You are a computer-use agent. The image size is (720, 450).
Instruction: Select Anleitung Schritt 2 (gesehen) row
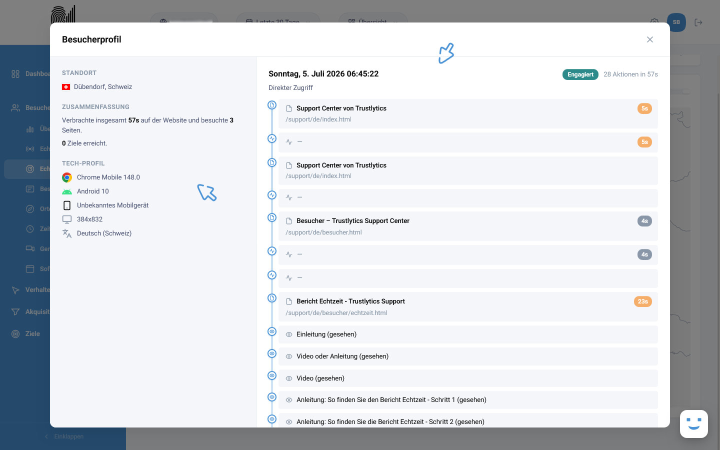pyautogui.click(x=468, y=420)
